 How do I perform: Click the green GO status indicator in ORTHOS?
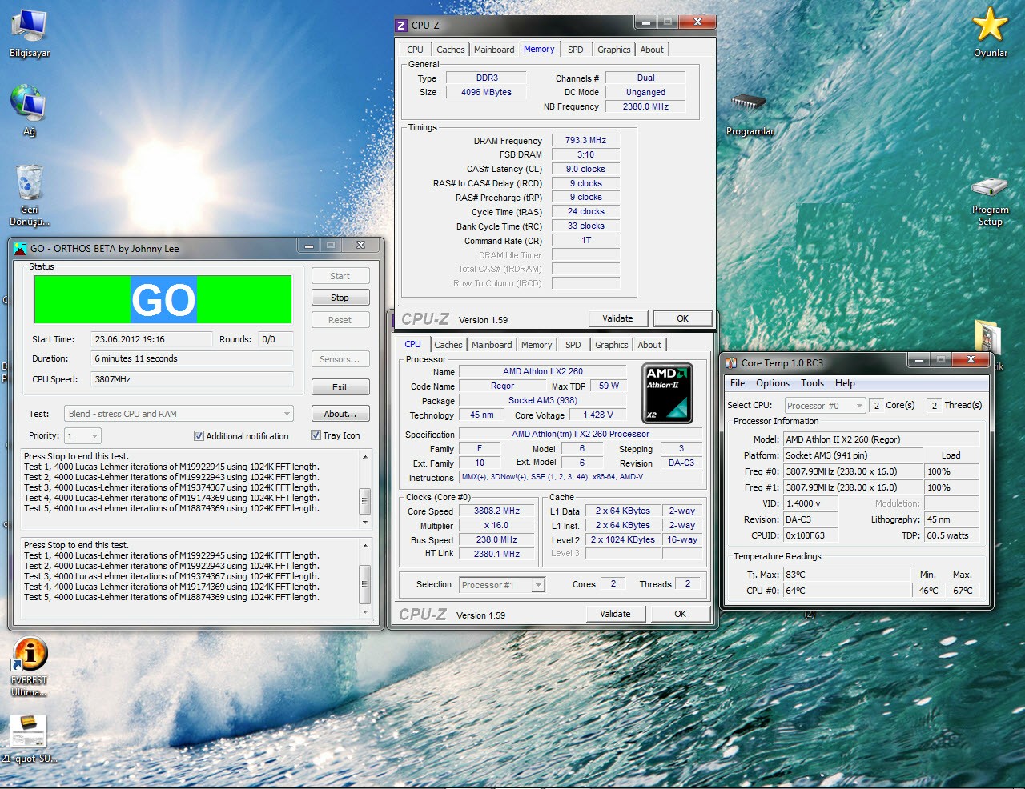point(163,300)
